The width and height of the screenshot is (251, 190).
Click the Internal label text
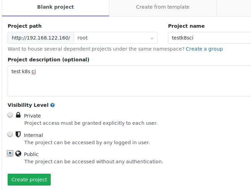coord(33,135)
